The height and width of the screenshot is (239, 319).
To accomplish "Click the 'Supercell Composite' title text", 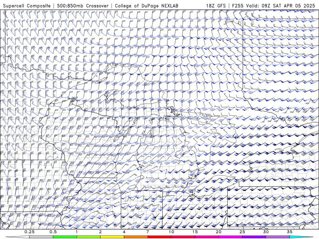I will tap(27, 6).
